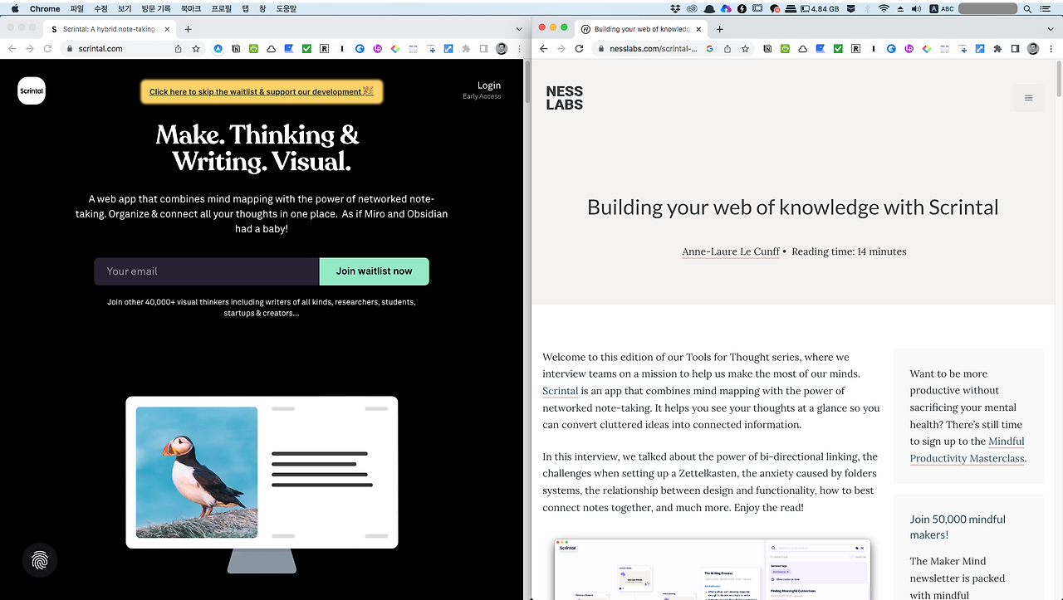Screen dimensions: 1063x600
Task: Reload the Scrintal page in the left window
Action: [47, 49]
